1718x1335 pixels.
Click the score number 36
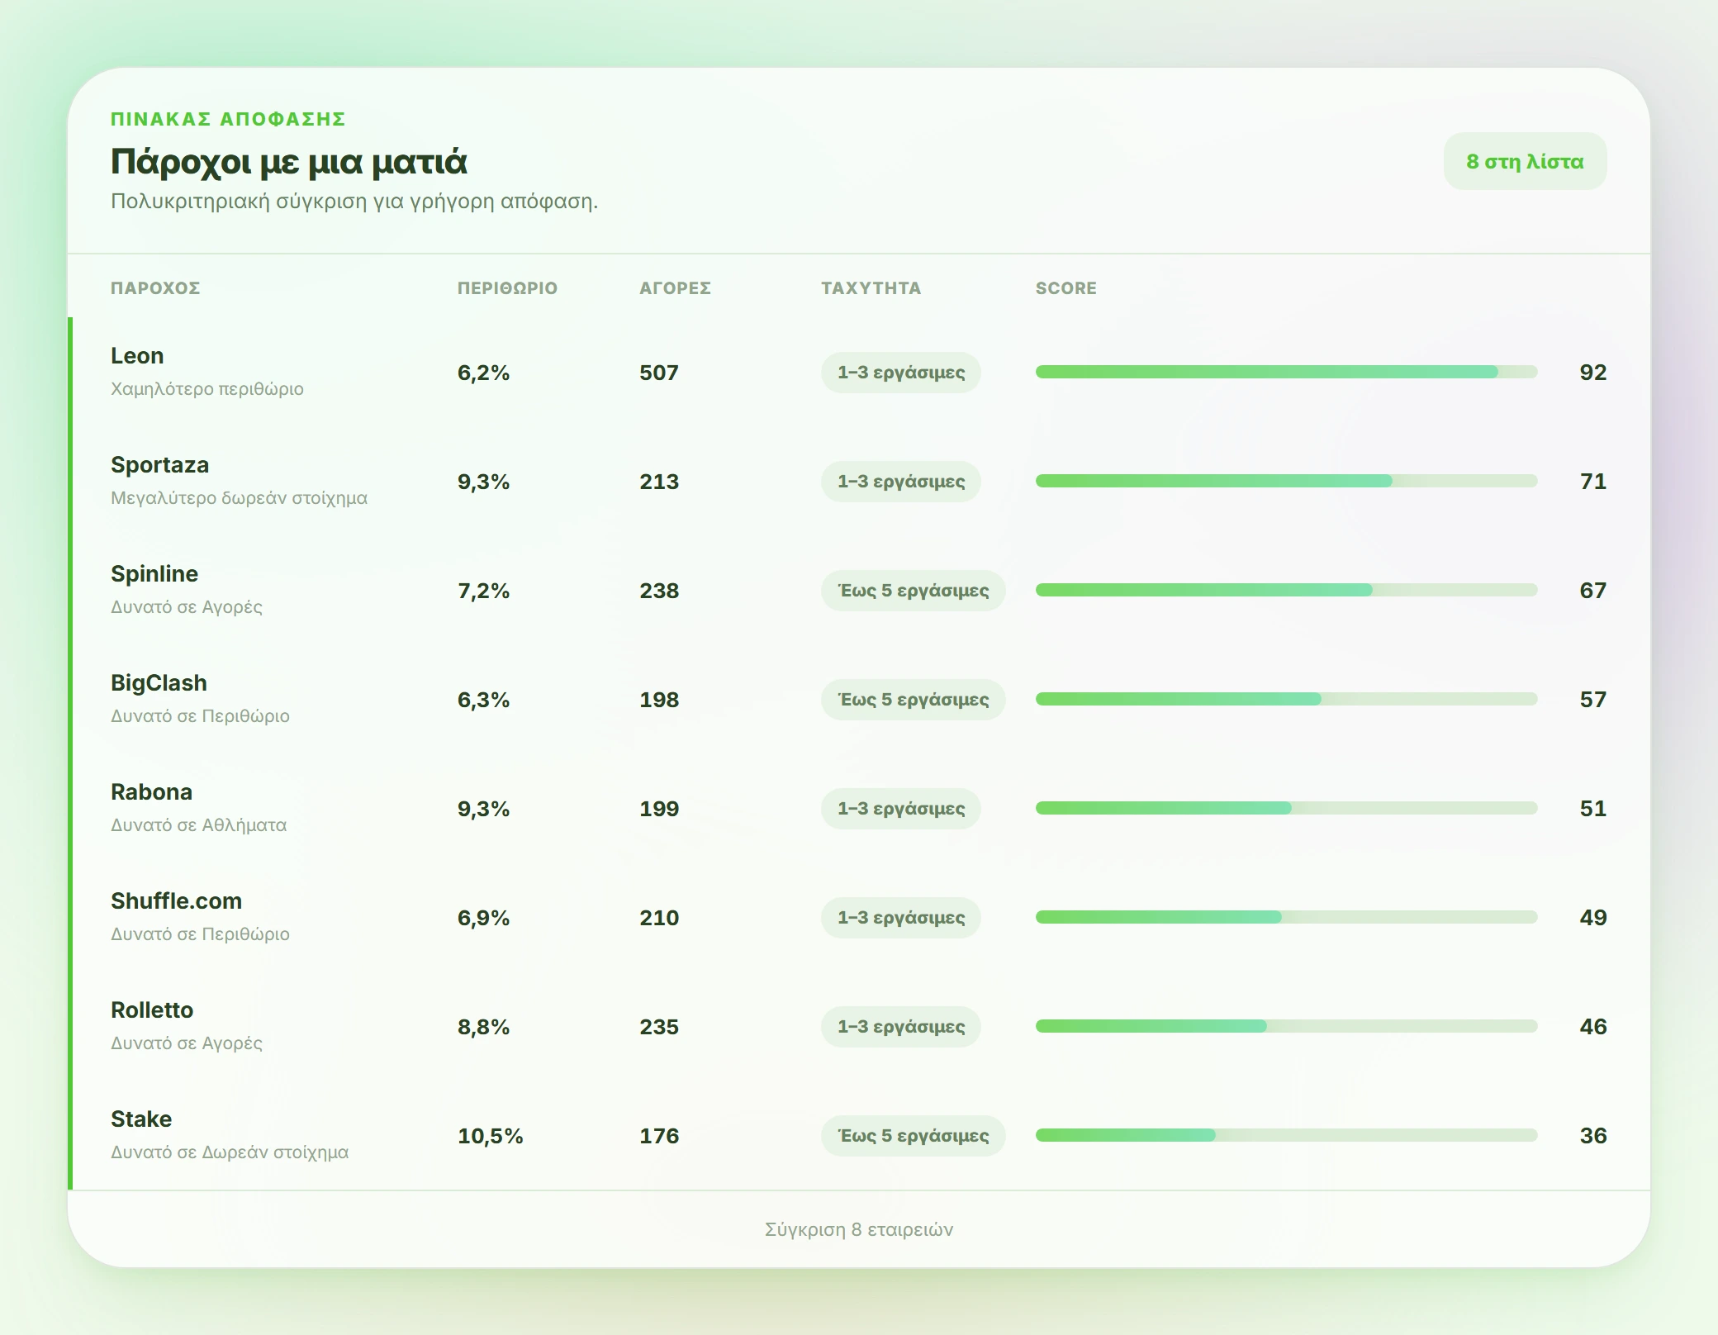click(x=1593, y=1136)
